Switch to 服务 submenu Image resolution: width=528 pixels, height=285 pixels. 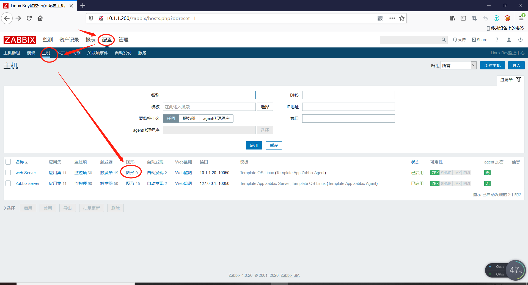pyautogui.click(x=142, y=53)
